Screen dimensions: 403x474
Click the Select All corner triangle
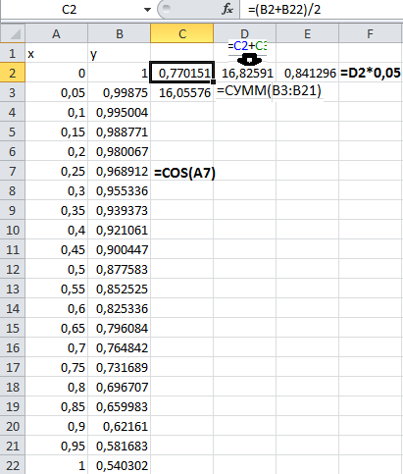(x=13, y=33)
